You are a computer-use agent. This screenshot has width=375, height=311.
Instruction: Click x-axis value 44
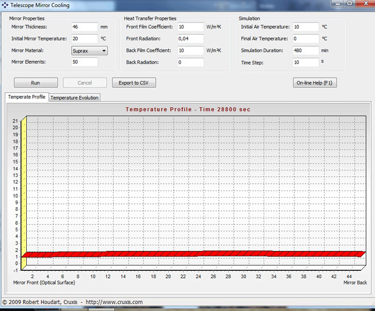(349, 277)
